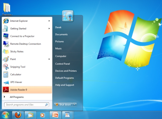Click the Search programs and files box
The image size is (162, 119).
pyautogui.click(x=26, y=105)
